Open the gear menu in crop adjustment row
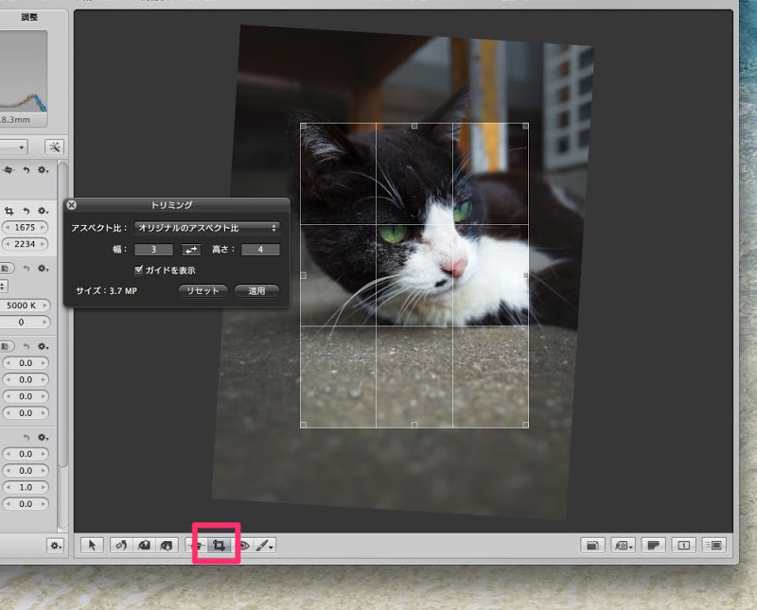 click(43, 211)
